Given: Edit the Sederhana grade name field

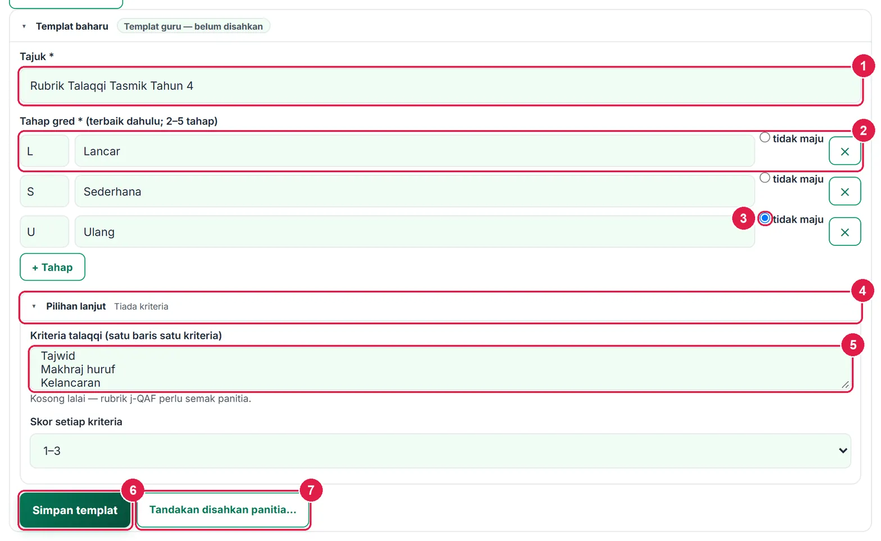Looking at the screenshot, I should pos(415,192).
